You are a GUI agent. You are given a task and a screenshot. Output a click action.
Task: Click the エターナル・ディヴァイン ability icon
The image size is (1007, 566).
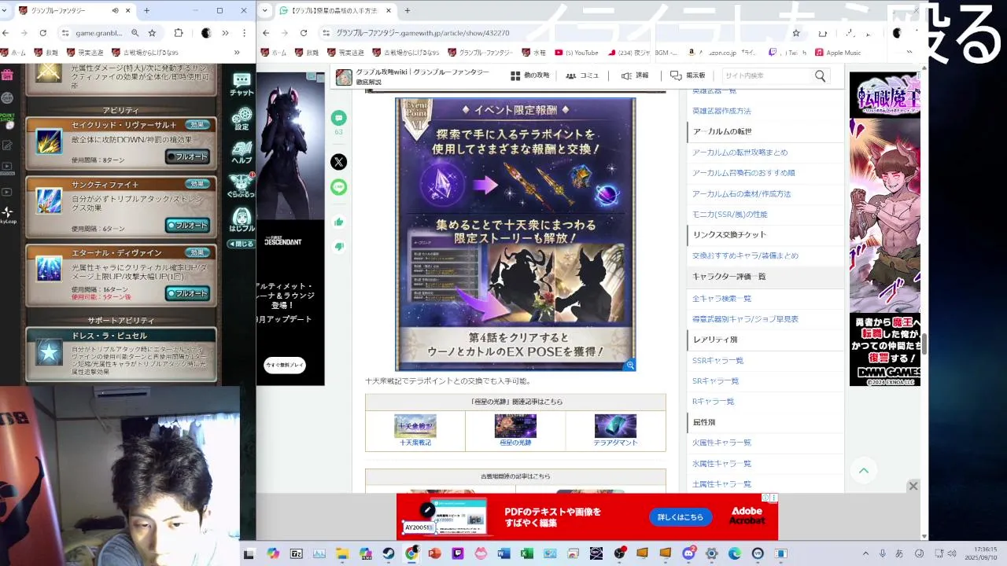[x=49, y=270]
